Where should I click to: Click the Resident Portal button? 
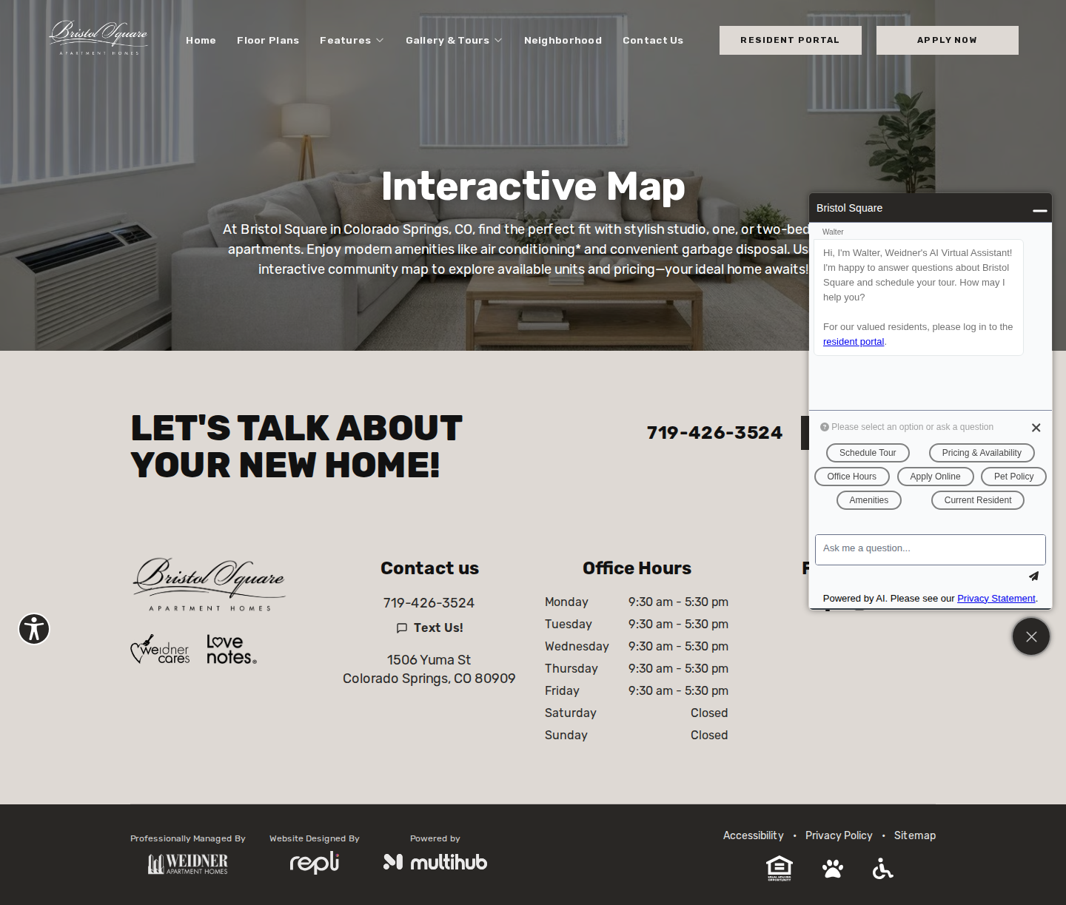point(791,40)
